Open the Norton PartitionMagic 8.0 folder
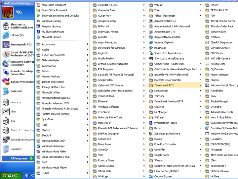The image size is (238, 179). click(62, 98)
